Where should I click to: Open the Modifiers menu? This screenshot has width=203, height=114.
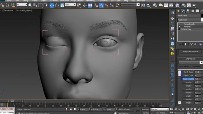tap(54, 1)
